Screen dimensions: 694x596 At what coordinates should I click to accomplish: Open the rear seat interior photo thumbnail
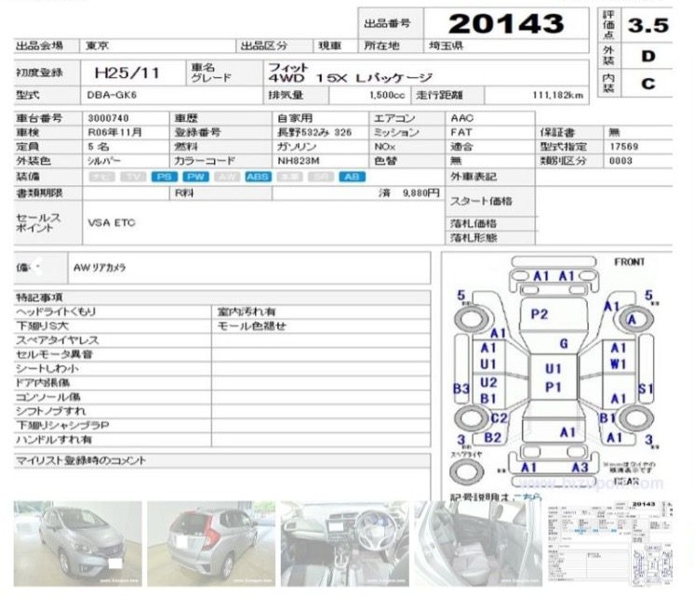[478, 544]
